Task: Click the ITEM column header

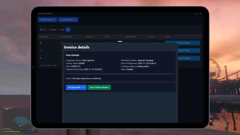Action: (x=107, y=37)
